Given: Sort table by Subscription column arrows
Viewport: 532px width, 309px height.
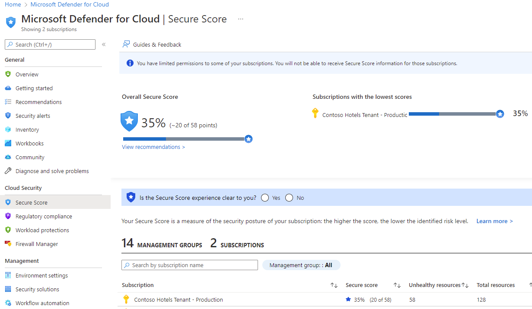Looking at the screenshot, I should coord(334,285).
